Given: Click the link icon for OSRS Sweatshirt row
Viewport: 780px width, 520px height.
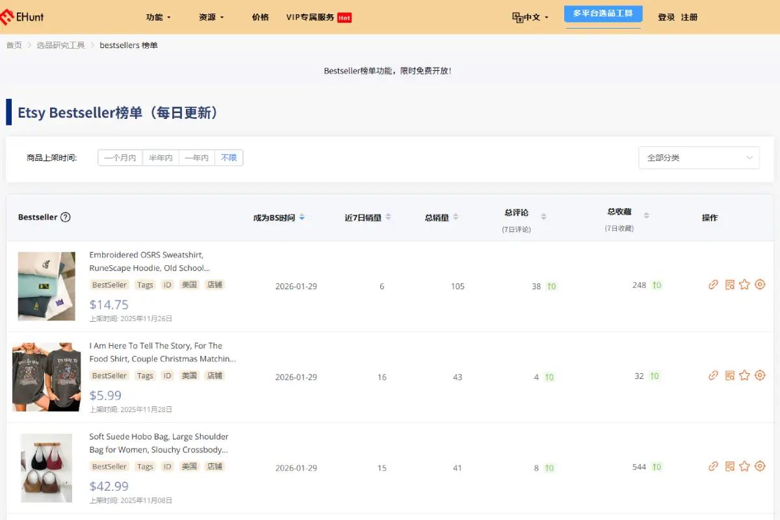Looking at the screenshot, I should (x=713, y=285).
